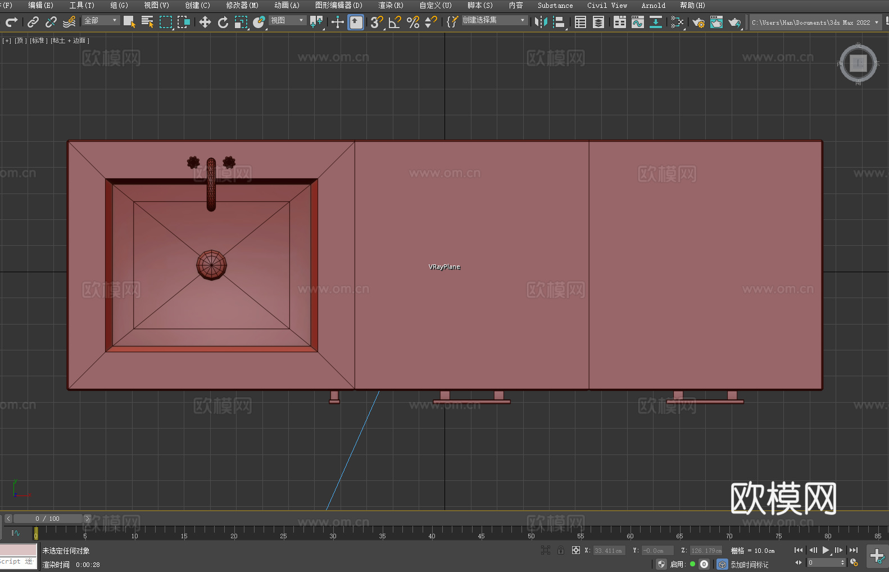Toggle the Selection Lock padlock
The height and width of the screenshot is (572, 889).
click(561, 550)
